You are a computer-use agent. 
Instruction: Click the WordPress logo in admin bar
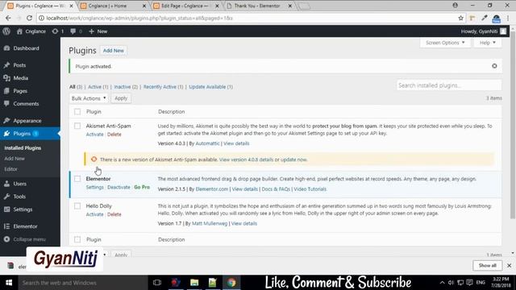point(6,31)
